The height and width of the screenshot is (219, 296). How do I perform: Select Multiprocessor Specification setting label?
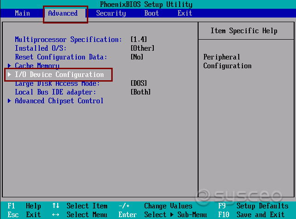pos(68,40)
